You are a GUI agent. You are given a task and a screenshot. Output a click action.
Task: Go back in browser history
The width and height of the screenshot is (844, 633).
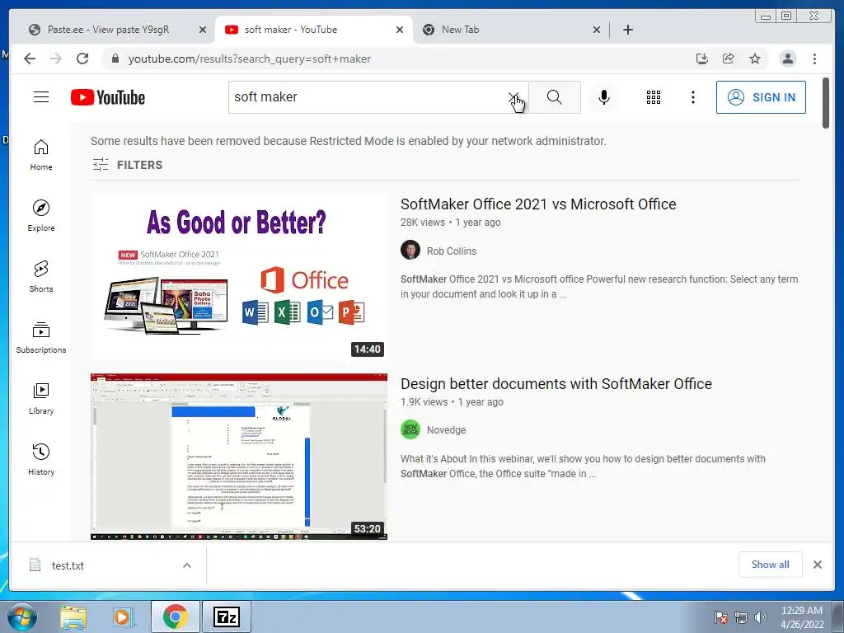[30, 59]
